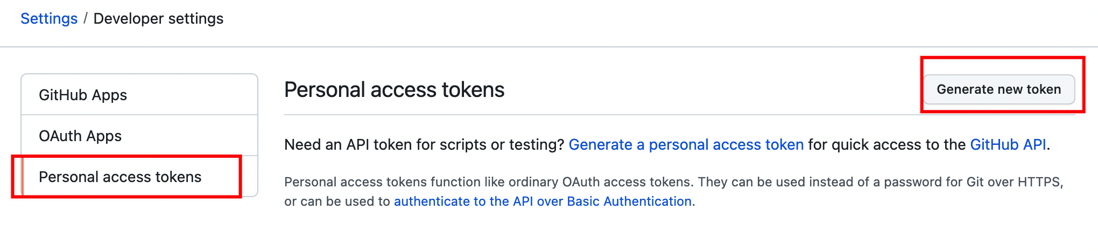Click the word 'Authentication' in the blue link
Image resolution: width=1098 pixels, height=251 pixels.
pos(647,201)
